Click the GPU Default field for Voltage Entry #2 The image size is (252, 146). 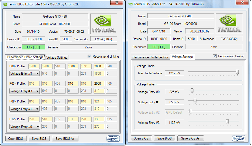point(174,112)
